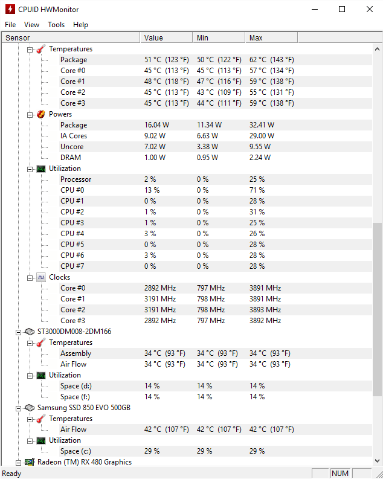The height and width of the screenshot is (479, 383).
Task: Click the Powers flame icon
Action: click(x=41, y=114)
